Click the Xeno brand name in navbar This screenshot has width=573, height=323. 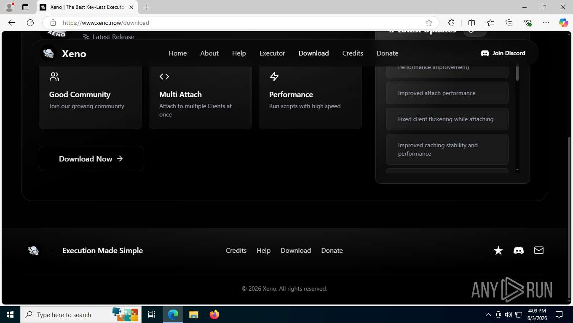pos(74,53)
